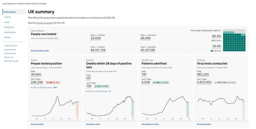256x129 pixels.
Task: Select Healthcare in the sidebar
Action: 9,27
